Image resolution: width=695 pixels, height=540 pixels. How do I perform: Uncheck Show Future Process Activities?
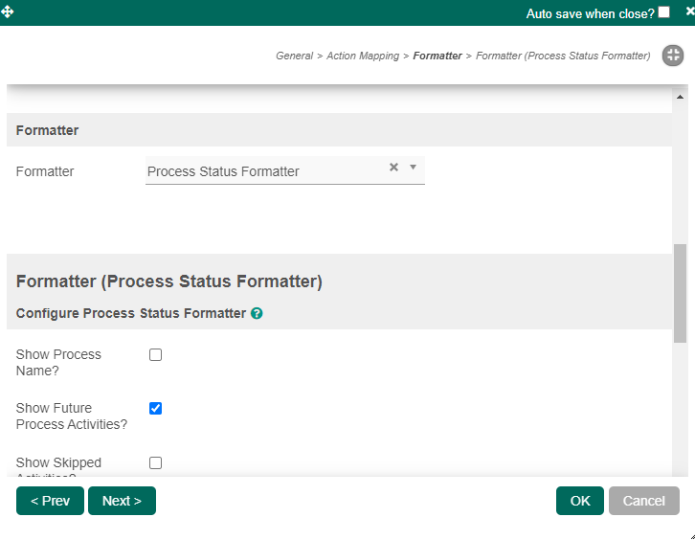coord(156,408)
